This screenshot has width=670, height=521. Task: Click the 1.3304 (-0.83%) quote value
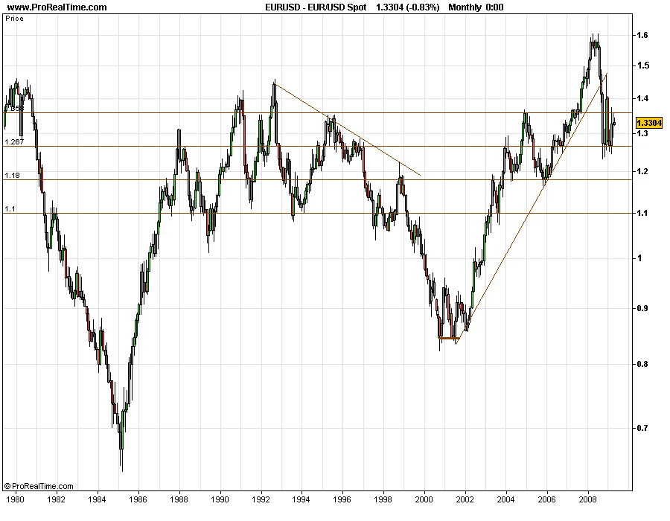(407, 7)
